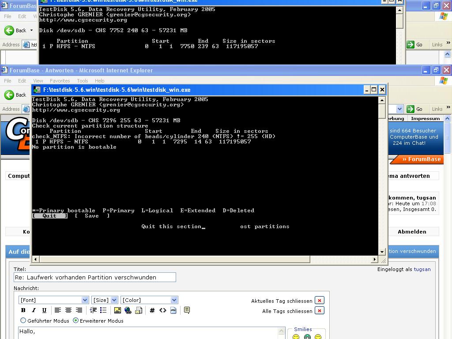The width and height of the screenshot is (452, 339).
Task: Insert a PHP code tag
Action: pyautogui.click(x=173, y=310)
